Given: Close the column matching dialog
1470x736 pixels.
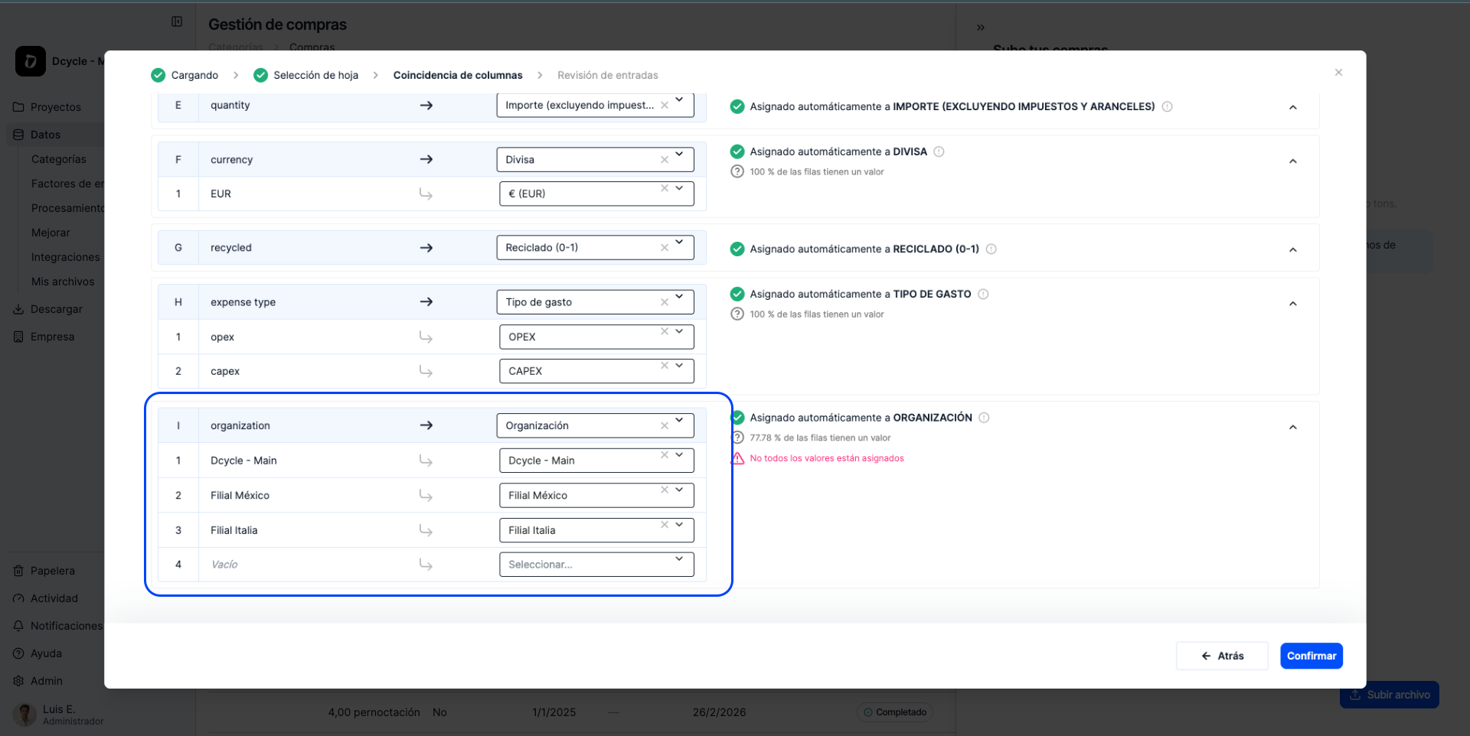Looking at the screenshot, I should click(1338, 73).
